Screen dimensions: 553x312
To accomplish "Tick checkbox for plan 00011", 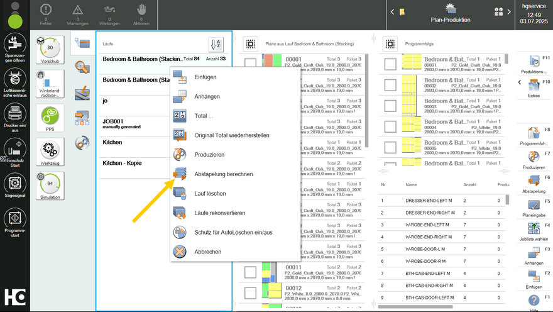I will point(250,272).
